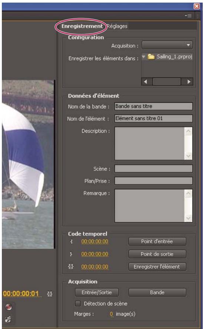Click the Point d'entrée button

[x=157, y=241]
